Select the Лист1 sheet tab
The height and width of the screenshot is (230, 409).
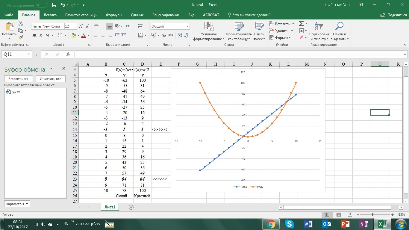point(110,207)
